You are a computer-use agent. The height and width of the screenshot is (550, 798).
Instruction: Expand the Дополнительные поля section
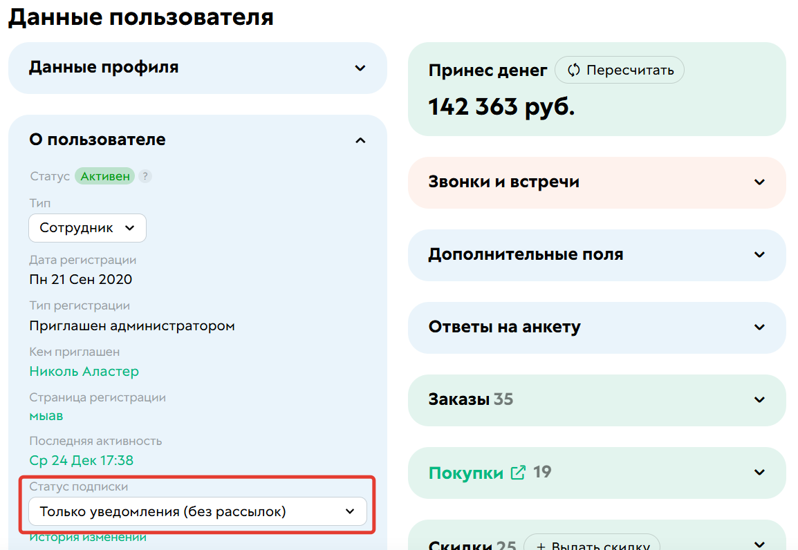point(759,255)
